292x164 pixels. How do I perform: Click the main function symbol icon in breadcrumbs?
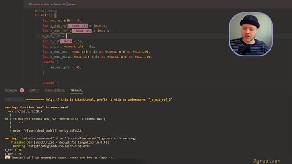[67, 4]
